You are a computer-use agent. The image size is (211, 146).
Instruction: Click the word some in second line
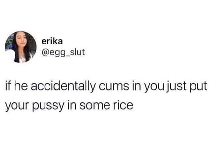[95, 105]
